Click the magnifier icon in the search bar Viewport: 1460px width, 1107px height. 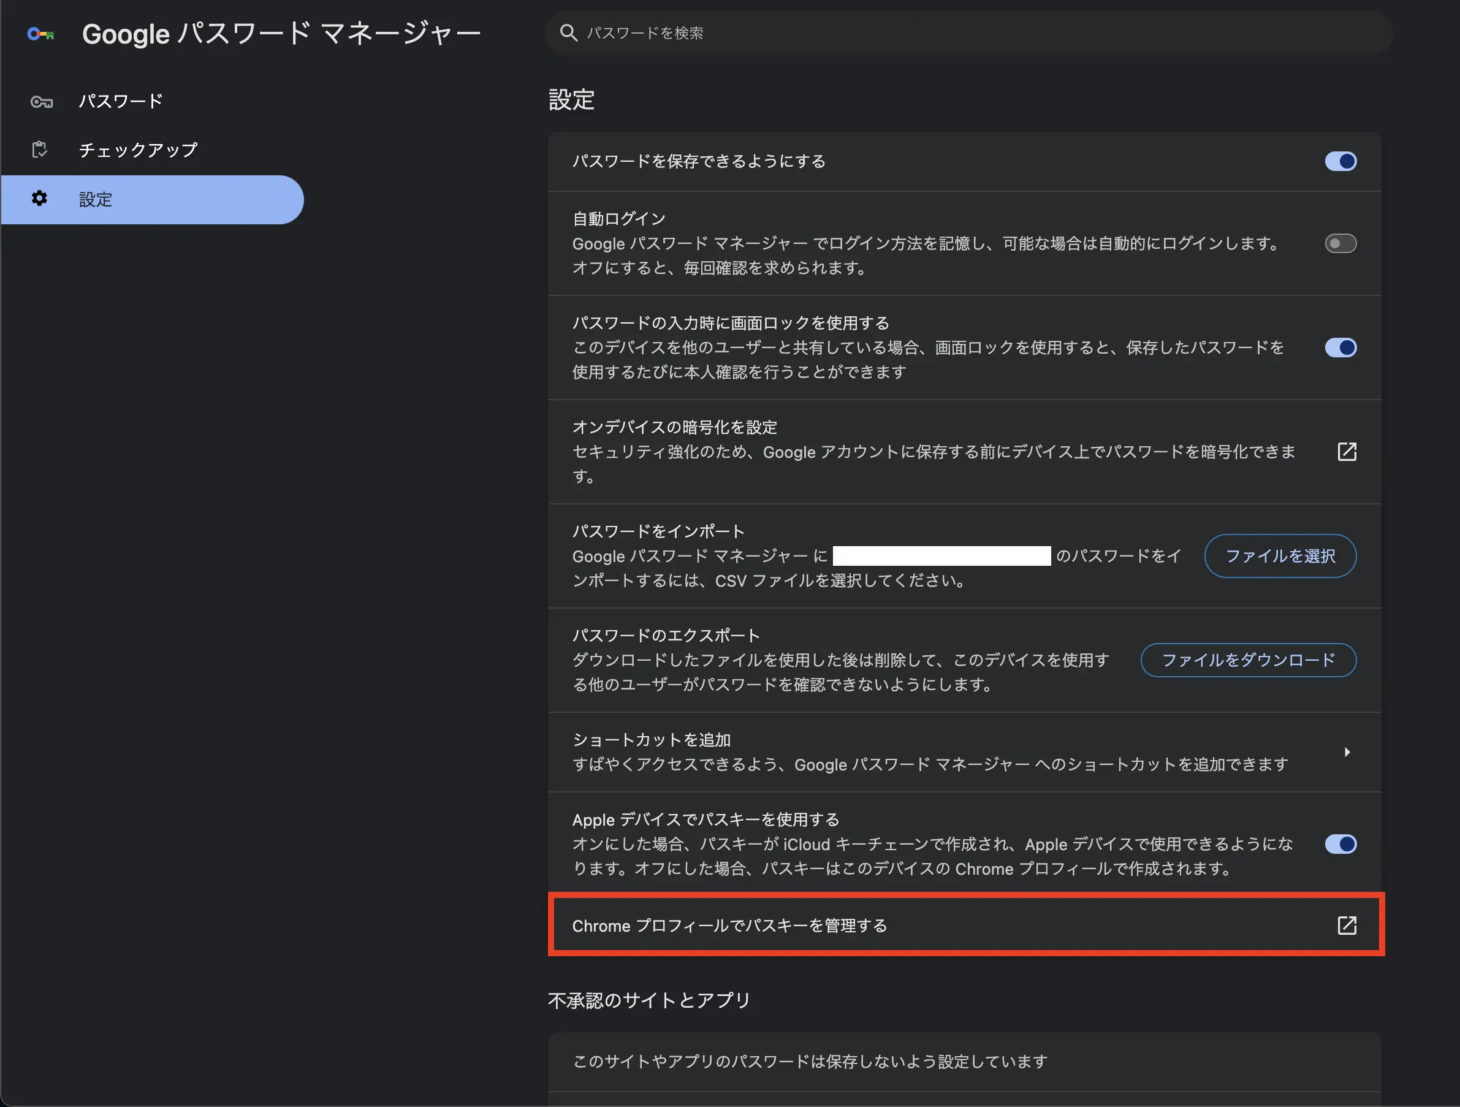coord(569,33)
